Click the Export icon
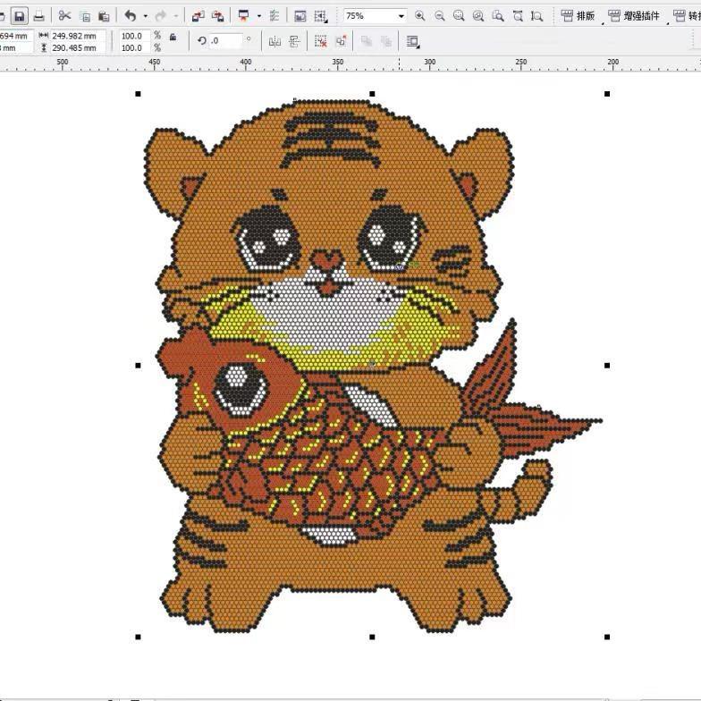Screen dimensions: 701x701 [217, 16]
